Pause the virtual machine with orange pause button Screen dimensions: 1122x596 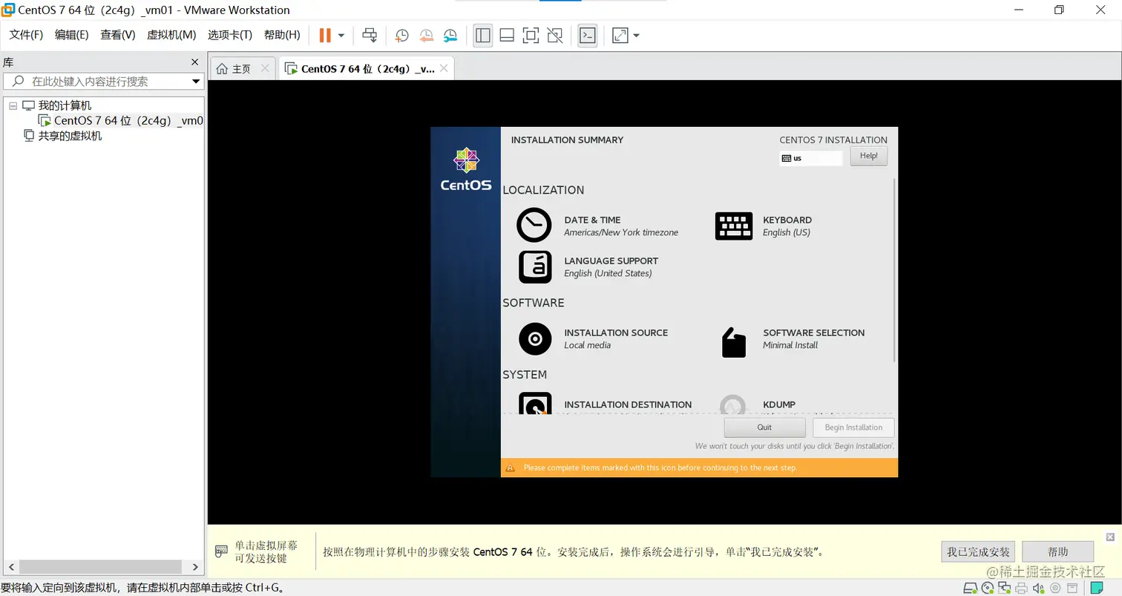pos(325,35)
